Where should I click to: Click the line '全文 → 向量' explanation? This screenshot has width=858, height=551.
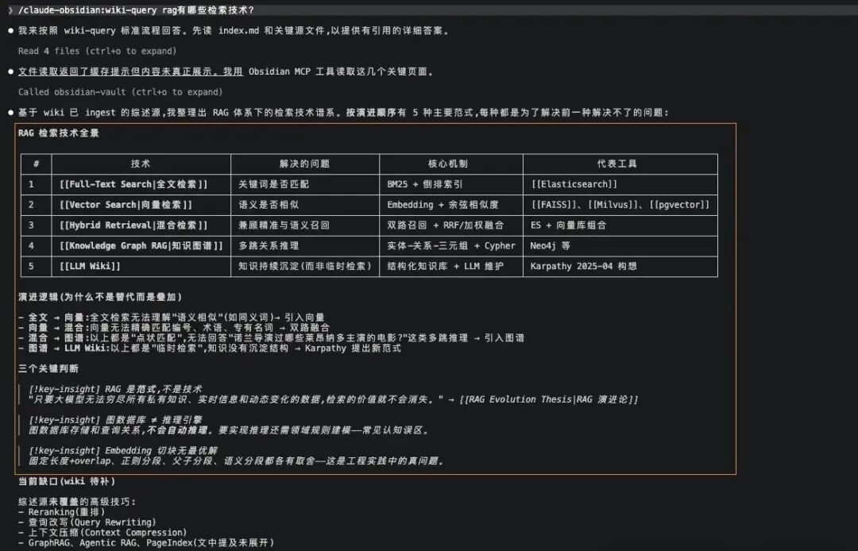pos(172,317)
